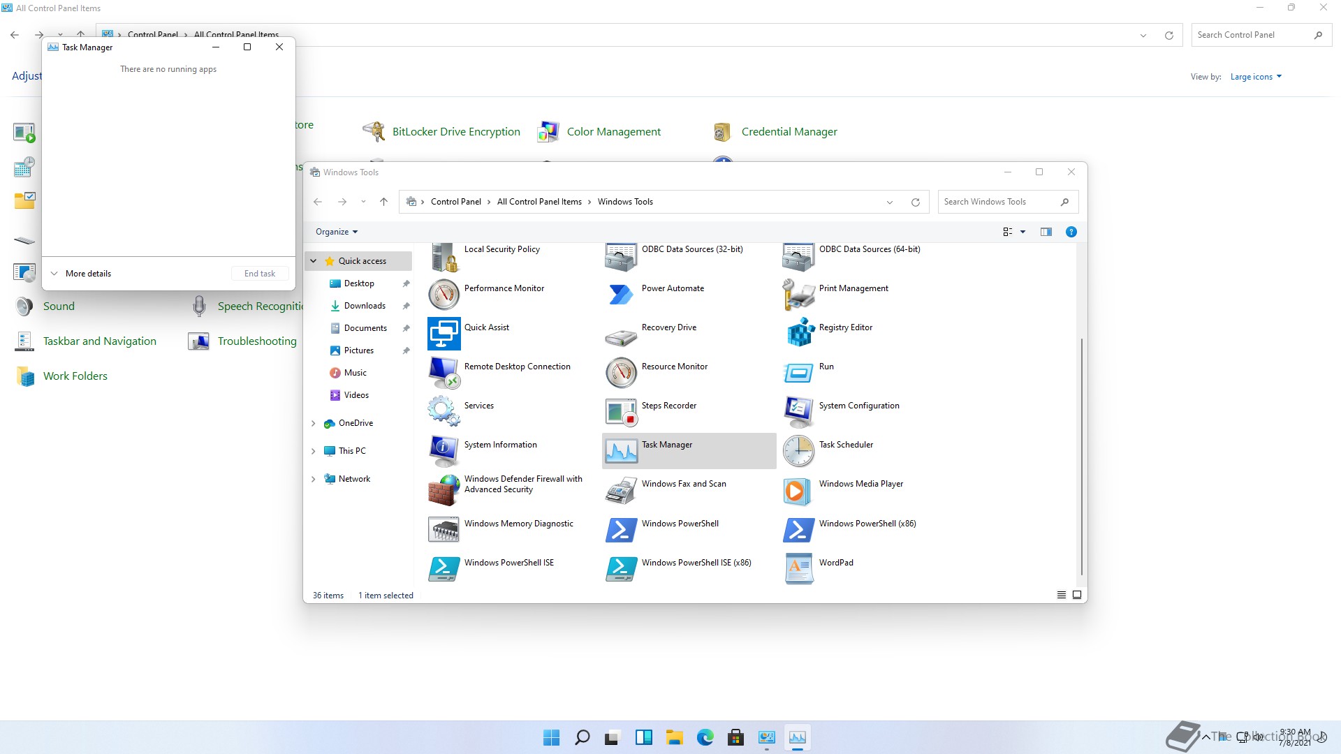Open the Local Security Policy icon
Screen dimensions: 1341x754
click(444, 257)
